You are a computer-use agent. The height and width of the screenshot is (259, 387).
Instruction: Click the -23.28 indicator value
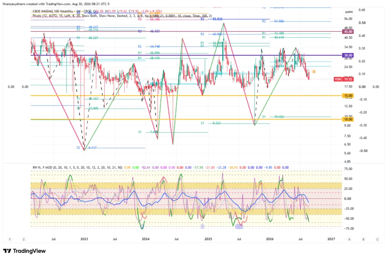pyautogui.click(x=221, y=167)
